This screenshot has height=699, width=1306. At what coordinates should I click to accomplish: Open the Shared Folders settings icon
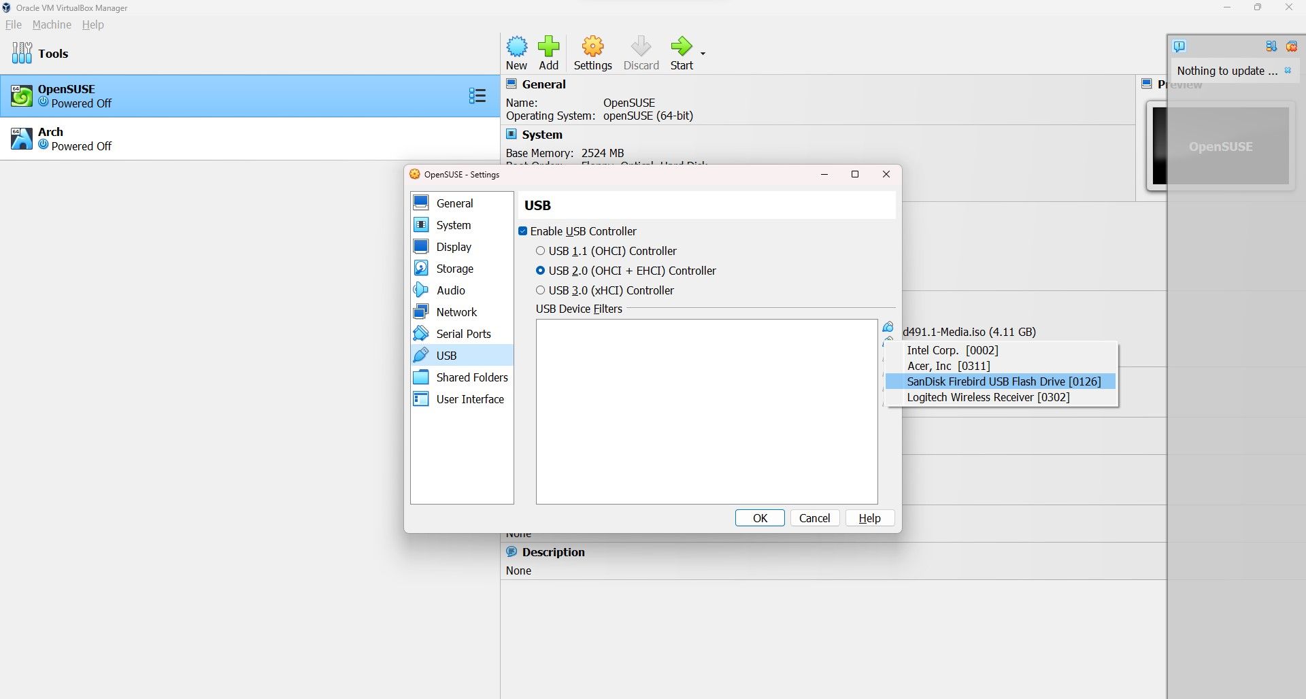pos(420,377)
